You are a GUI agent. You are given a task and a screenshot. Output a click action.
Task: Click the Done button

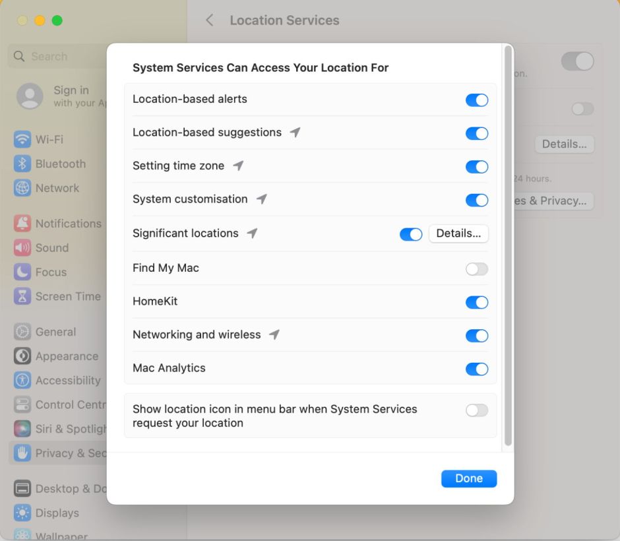click(x=468, y=479)
